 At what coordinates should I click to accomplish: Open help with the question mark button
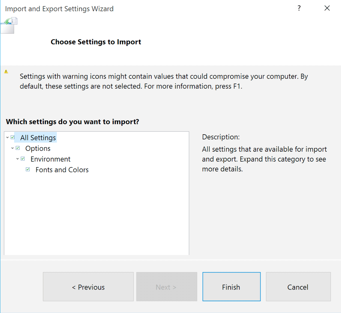tap(299, 8)
